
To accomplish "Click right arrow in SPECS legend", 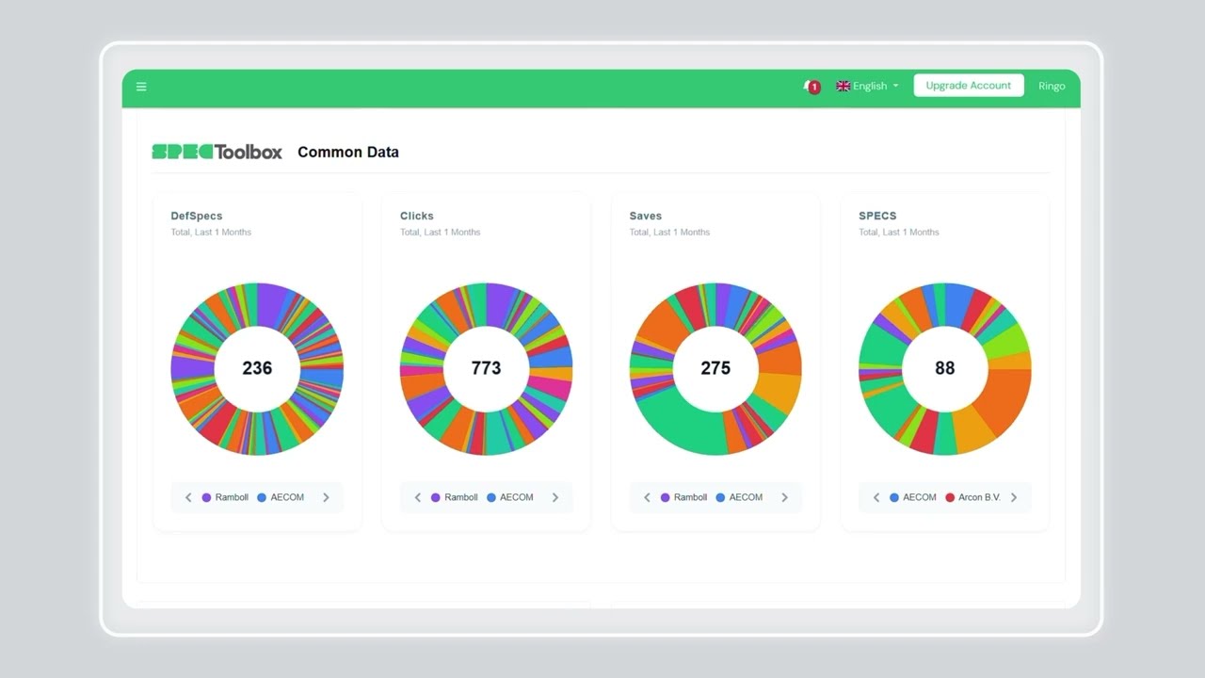I will click(x=1014, y=497).
